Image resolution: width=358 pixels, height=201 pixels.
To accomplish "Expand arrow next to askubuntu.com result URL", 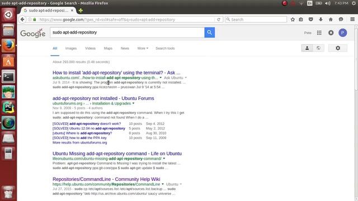I will pos(161,78).
